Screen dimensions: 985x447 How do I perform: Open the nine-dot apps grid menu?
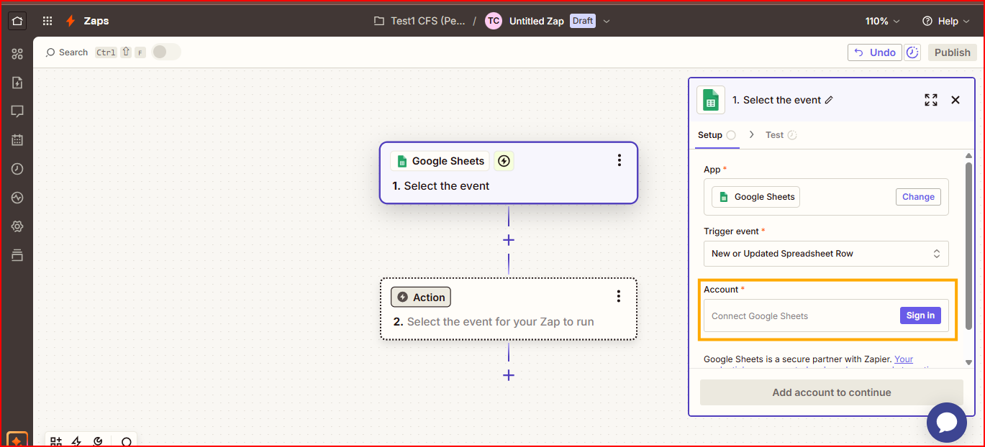pos(47,21)
